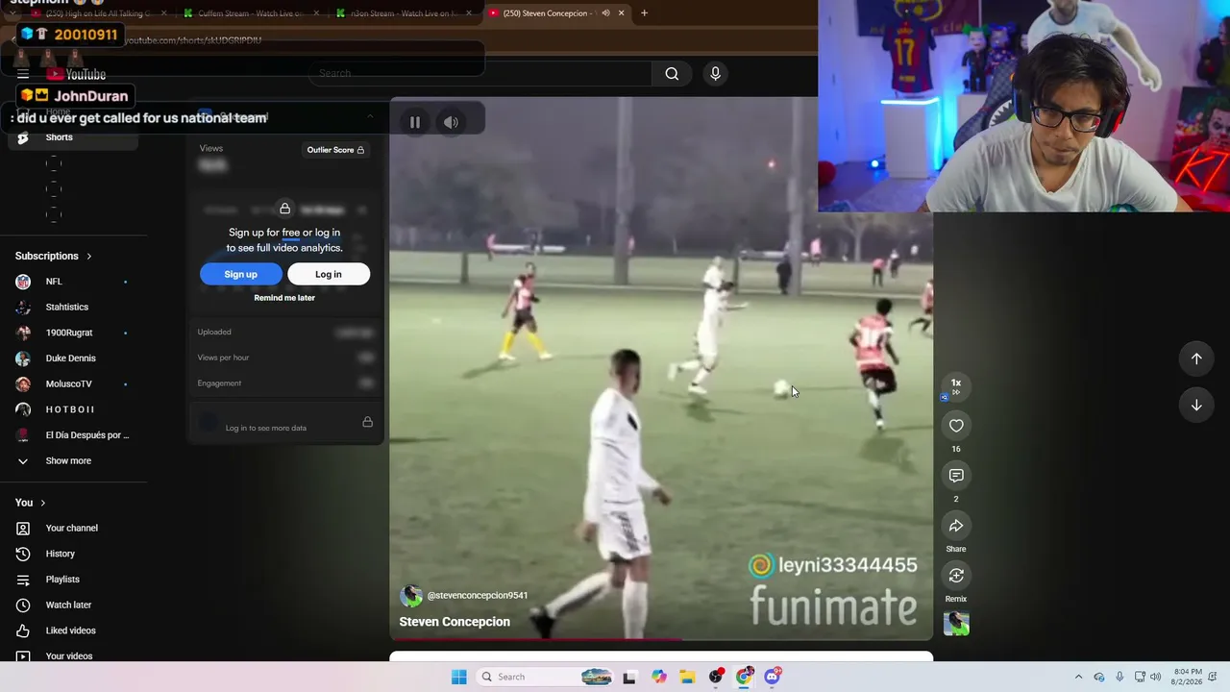Mute the Steven Concepcion tab audio

click(605, 13)
